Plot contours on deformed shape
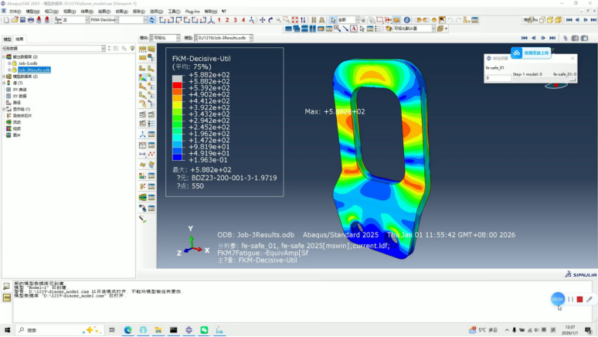 tap(143, 77)
